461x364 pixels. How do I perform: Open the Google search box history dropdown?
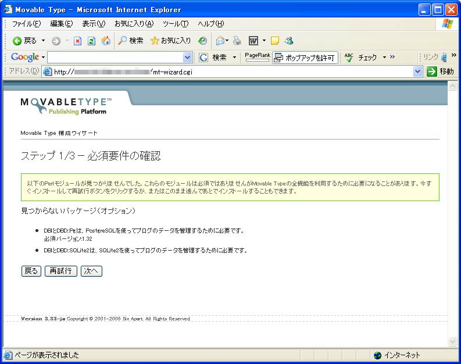tap(187, 58)
